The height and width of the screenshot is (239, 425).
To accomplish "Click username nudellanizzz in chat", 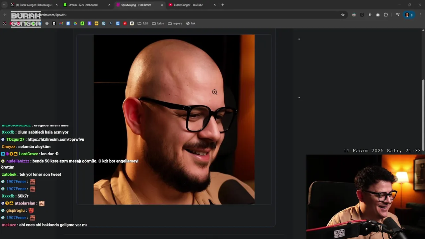I will 18,161.
